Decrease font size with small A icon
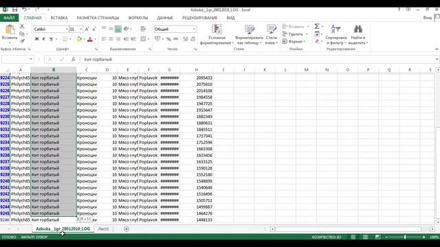 tap(94, 29)
